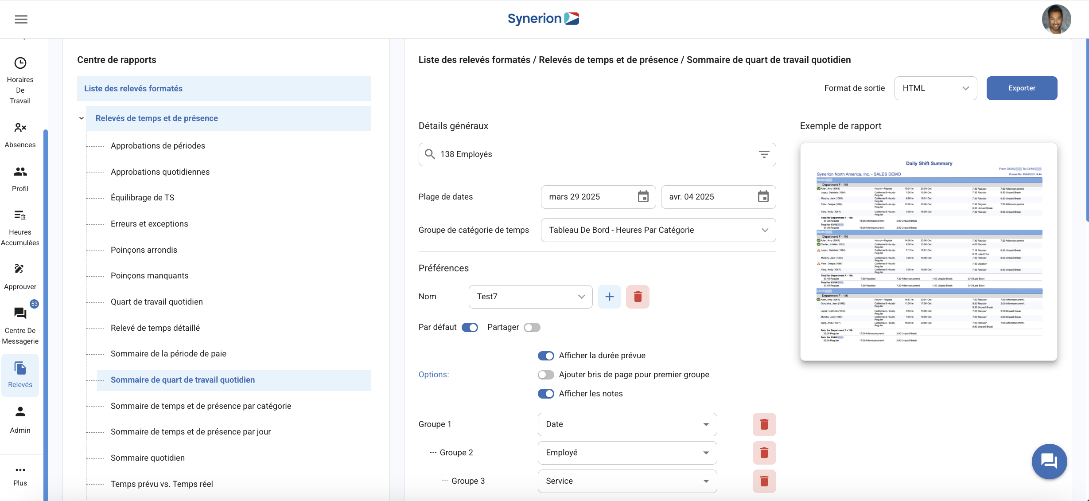The height and width of the screenshot is (501, 1089).
Task: Open the floating chat support bubble
Action: pos(1049,461)
